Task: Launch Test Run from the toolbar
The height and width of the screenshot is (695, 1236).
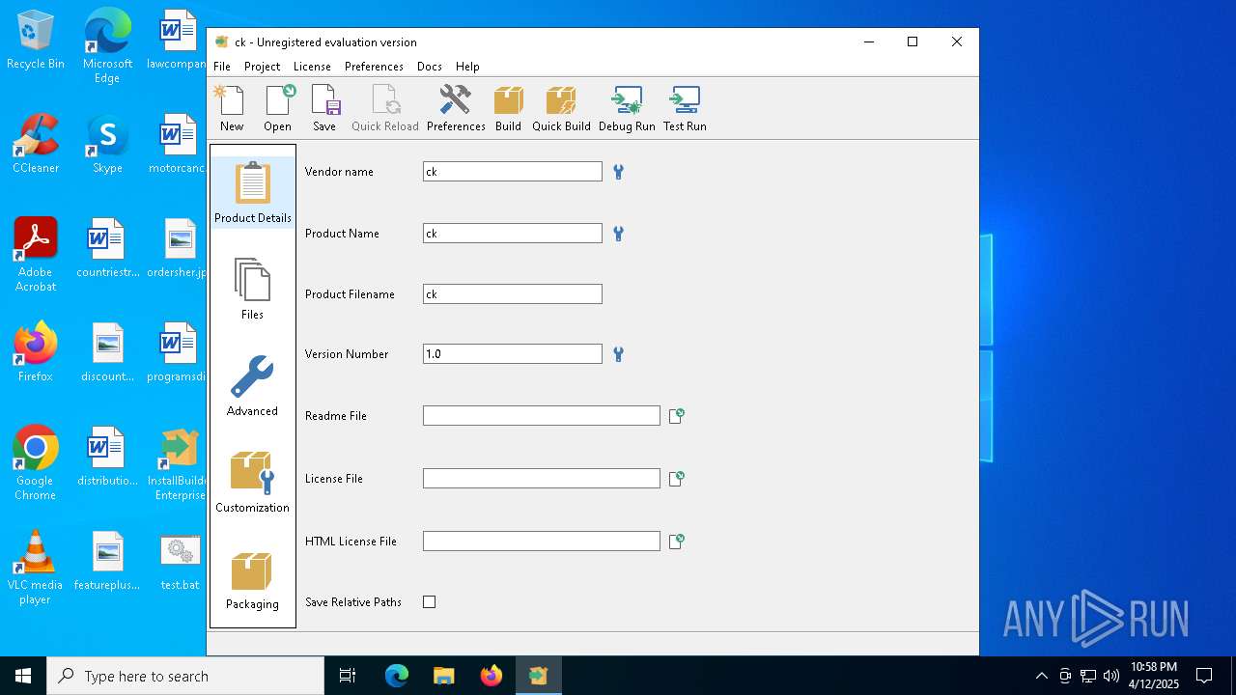Action: click(685, 108)
